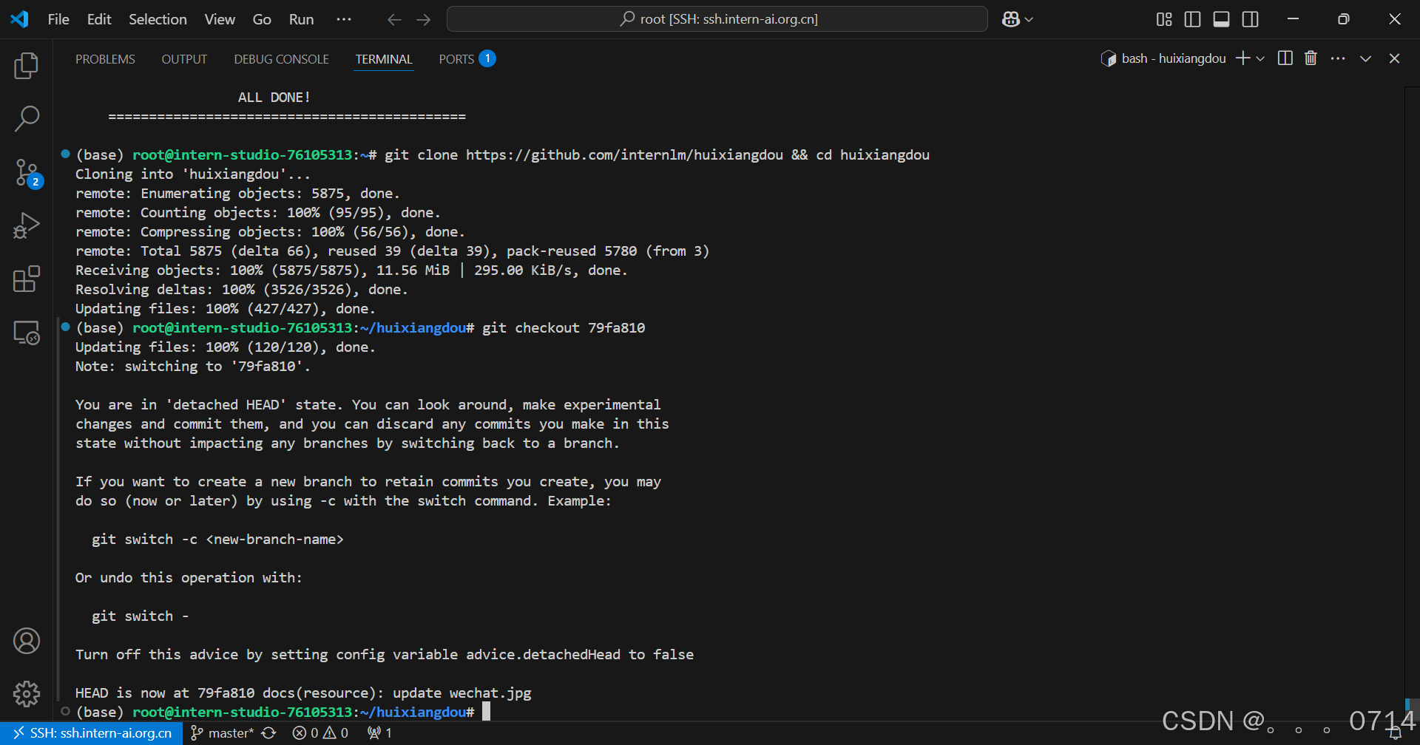
Task: Open the Run menu
Action: coord(301,19)
